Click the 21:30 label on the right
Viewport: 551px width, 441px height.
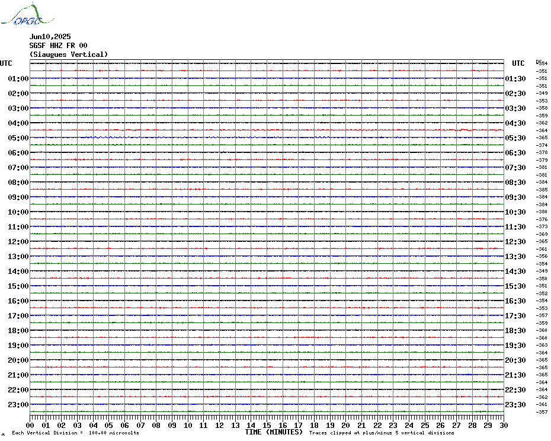[515, 375]
